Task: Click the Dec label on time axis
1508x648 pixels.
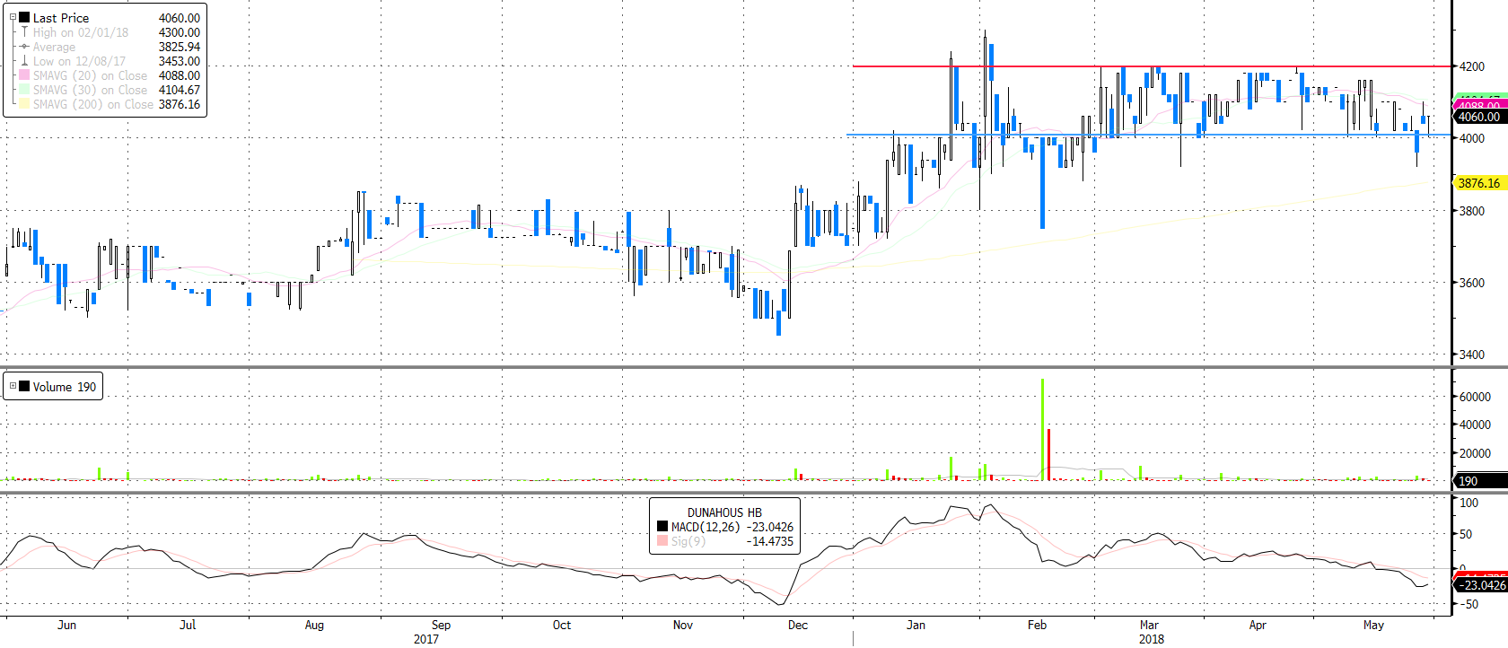Action: [x=798, y=625]
